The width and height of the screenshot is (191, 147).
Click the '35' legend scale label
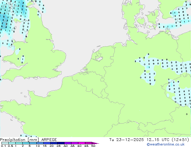72,146
